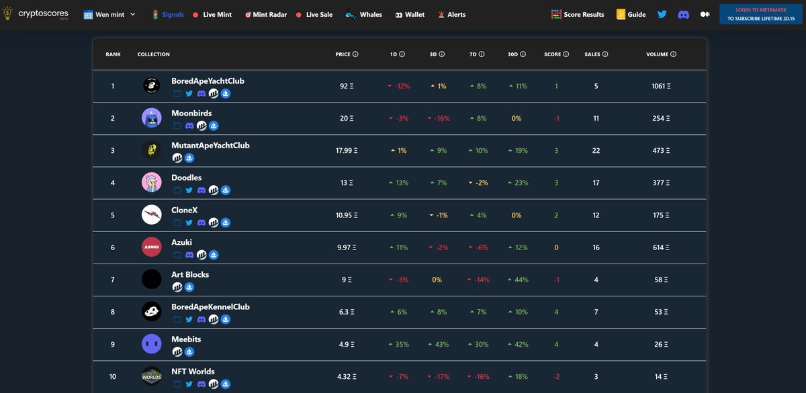The height and width of the screenshot is (393, 806).
Task: Open the BoredApeYachtClub collection name
Action: tap(208, 80)
